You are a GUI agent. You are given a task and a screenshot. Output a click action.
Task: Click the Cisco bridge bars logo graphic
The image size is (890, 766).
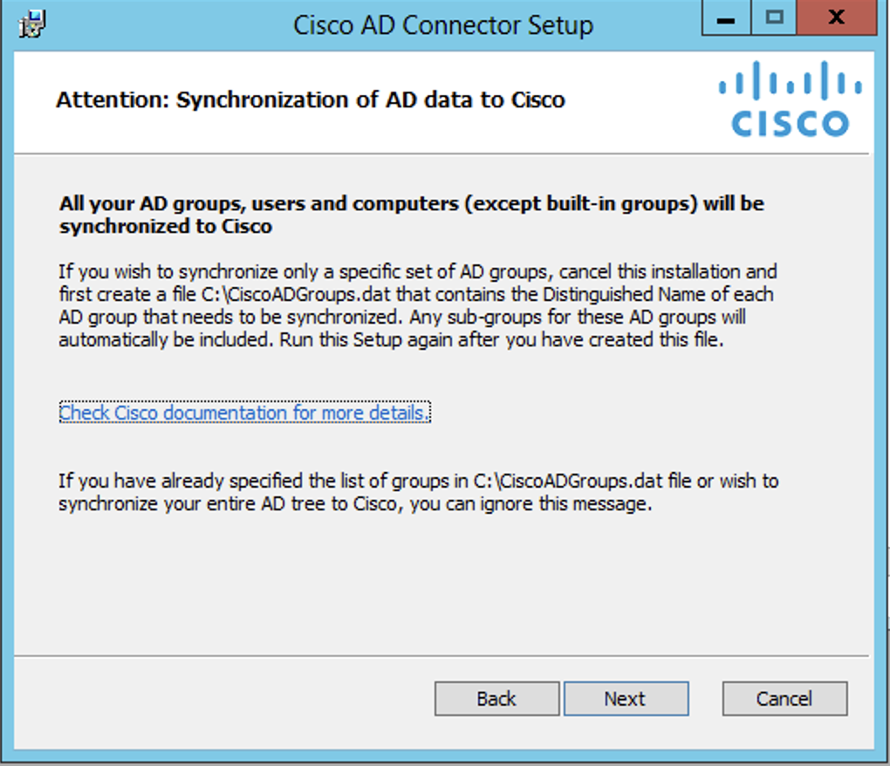click(x=791, y=80)
